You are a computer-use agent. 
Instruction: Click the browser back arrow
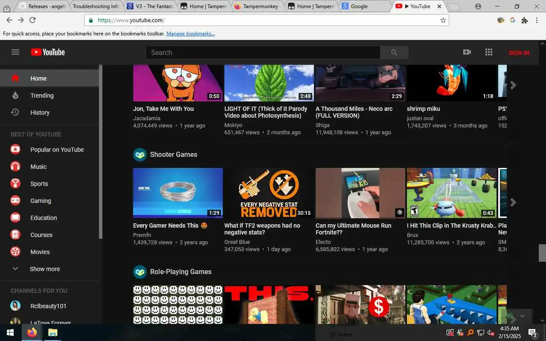tap(9, 20)
